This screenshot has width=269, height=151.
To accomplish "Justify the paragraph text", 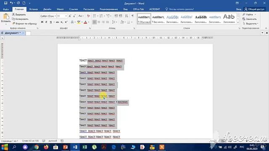I will point(108,22).
